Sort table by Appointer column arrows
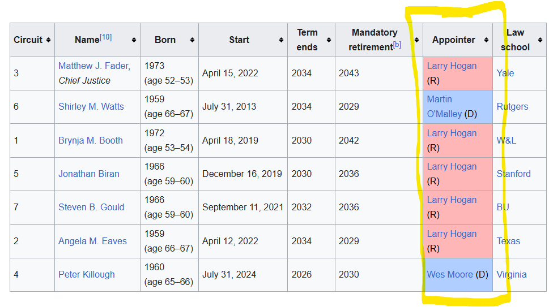The height and width of the screenshot is (307, 549). (486, 40)
